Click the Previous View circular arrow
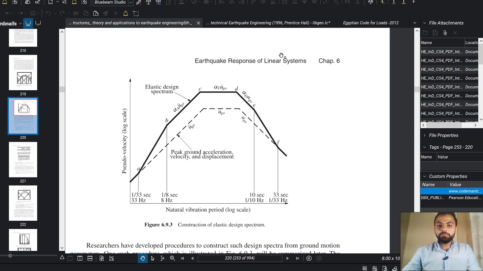483x271 pixels. tap(309, 258)
